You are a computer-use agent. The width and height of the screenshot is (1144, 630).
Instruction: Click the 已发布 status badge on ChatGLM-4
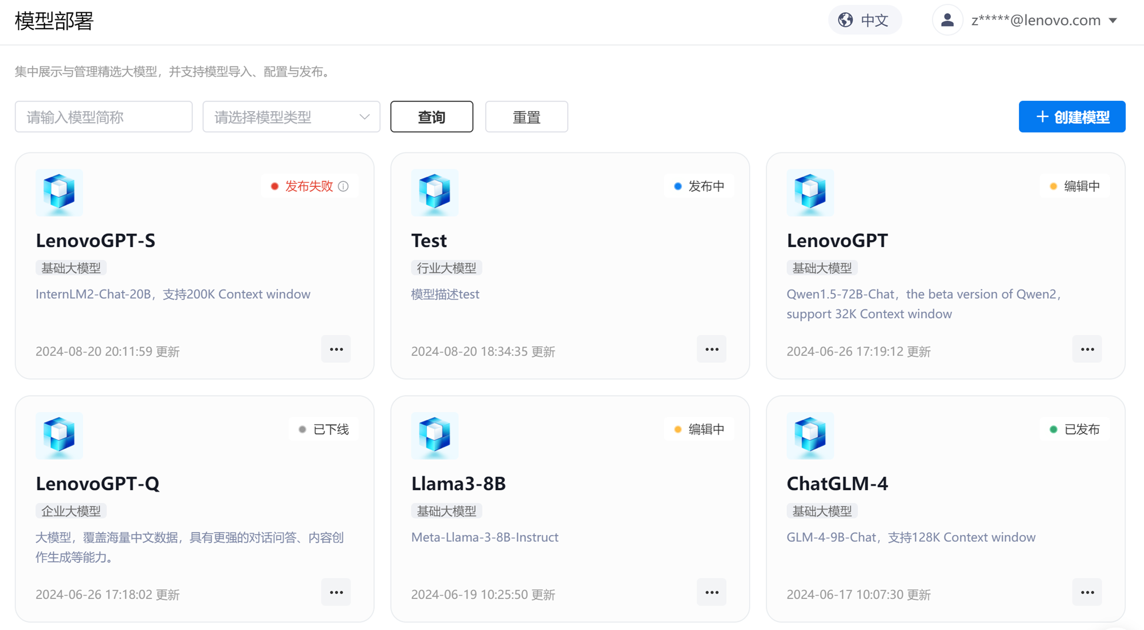click(x=1074, y=429)
